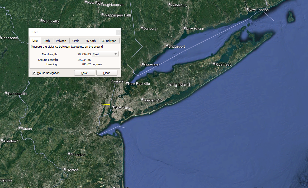Select the Stamford placemark marker
Image resolution: width=308 pixels, height=188 pixels.
click(143, 64)
